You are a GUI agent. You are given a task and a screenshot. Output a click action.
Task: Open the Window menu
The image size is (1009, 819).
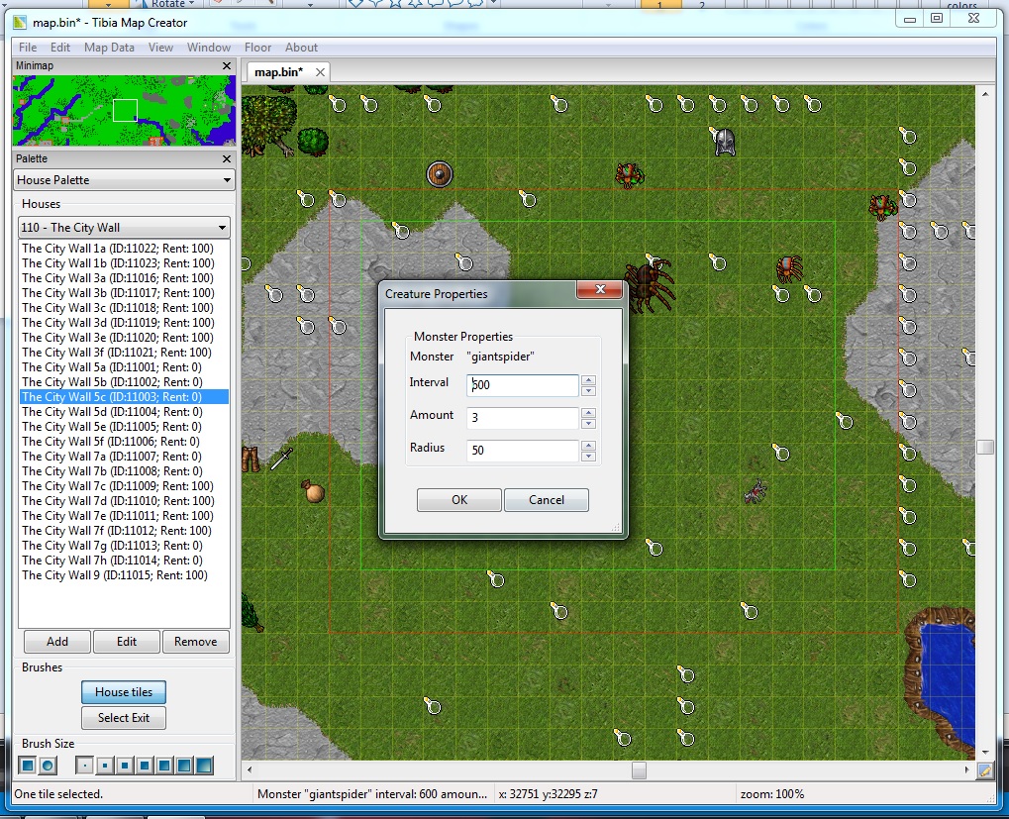point(209,48)
